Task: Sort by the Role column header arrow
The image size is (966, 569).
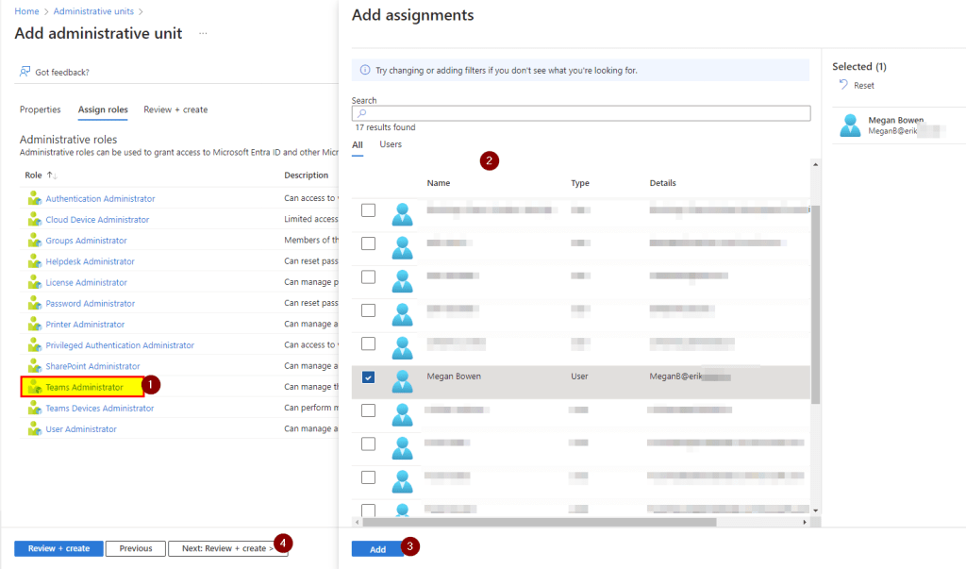Action: (53, 176)
